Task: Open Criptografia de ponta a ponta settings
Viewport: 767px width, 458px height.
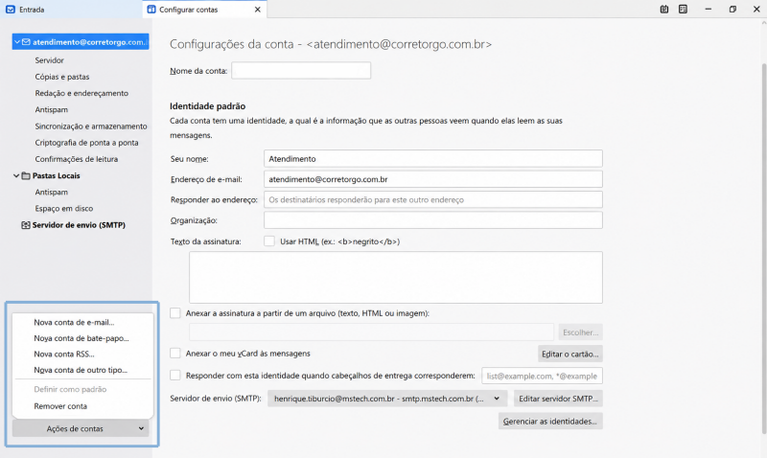Action: [86, 143]
